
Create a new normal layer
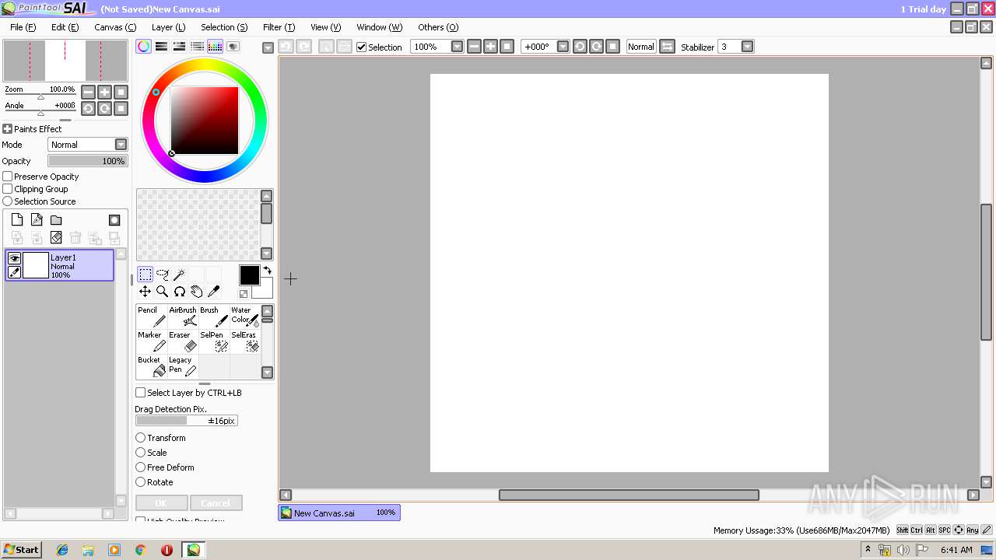[x=17, y=220]
